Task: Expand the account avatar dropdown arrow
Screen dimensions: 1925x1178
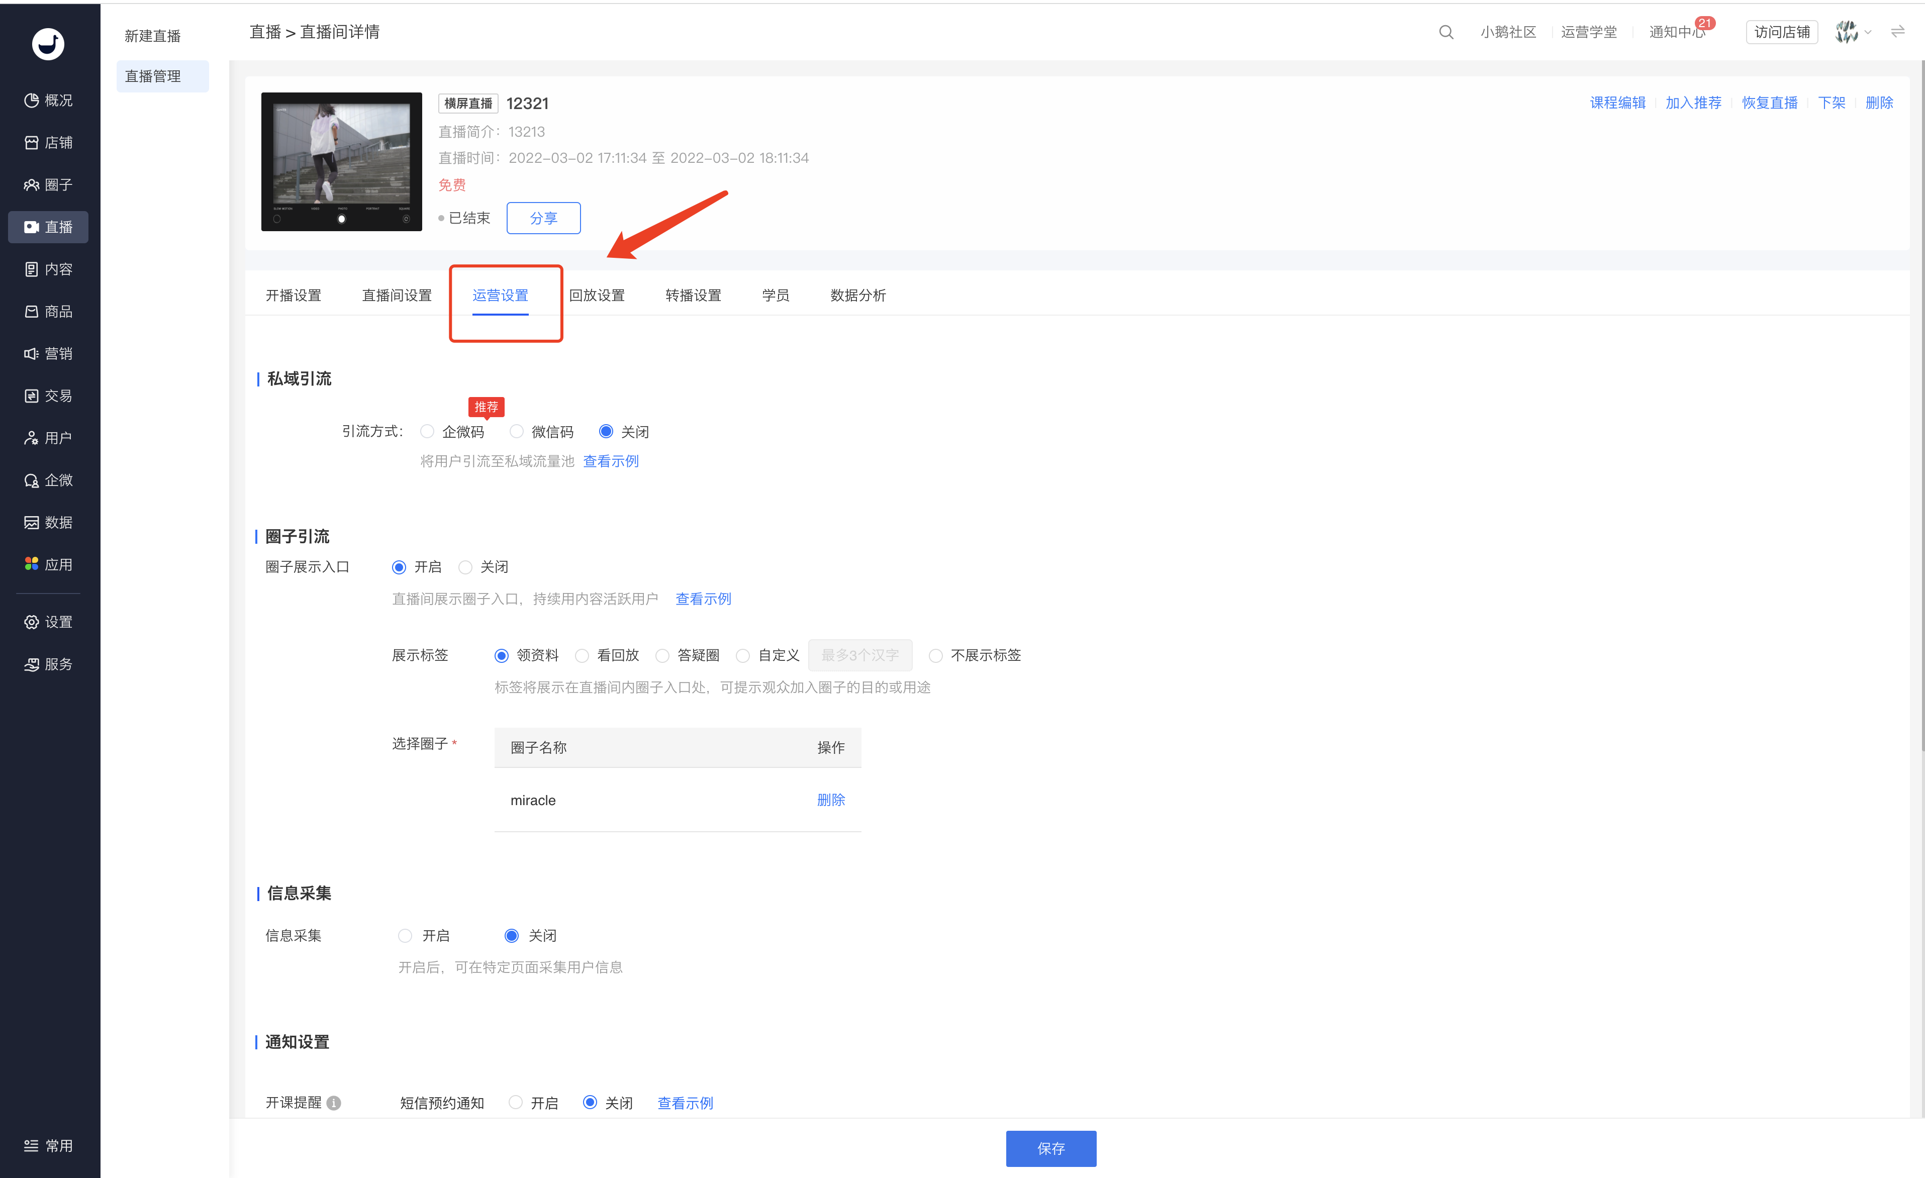Action: (x=1868, y=32)
